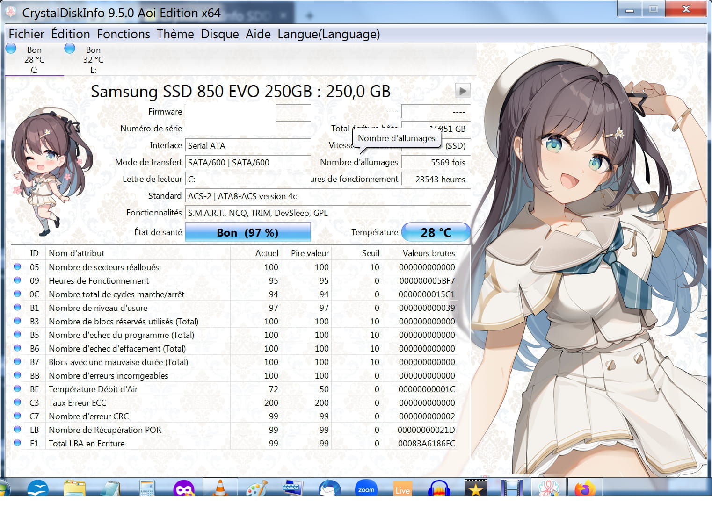Select the row Total LBA en Ecriture
The width and height of the screenshot is (712, 517).
click(234, 443)
